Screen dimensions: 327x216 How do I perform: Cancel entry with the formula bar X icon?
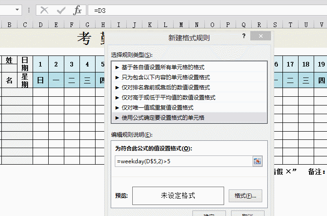pyautogui.click(x=44, y=10)
